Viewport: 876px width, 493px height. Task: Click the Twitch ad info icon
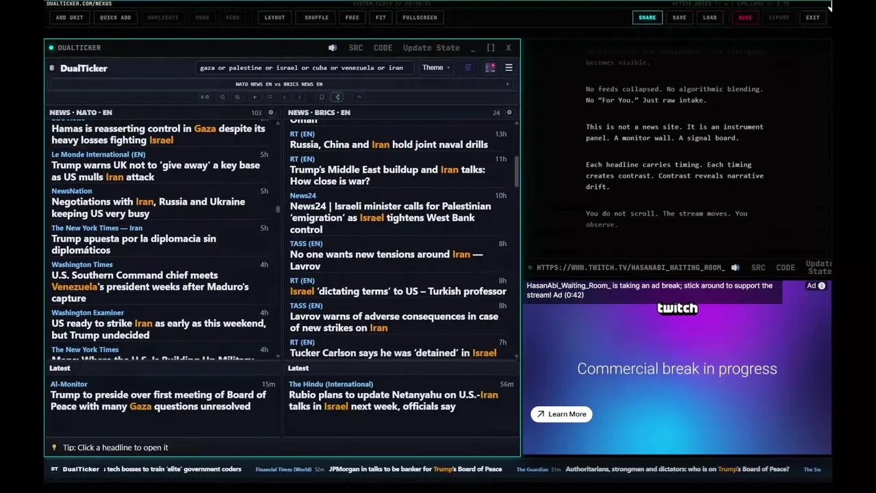click(822, 286)
